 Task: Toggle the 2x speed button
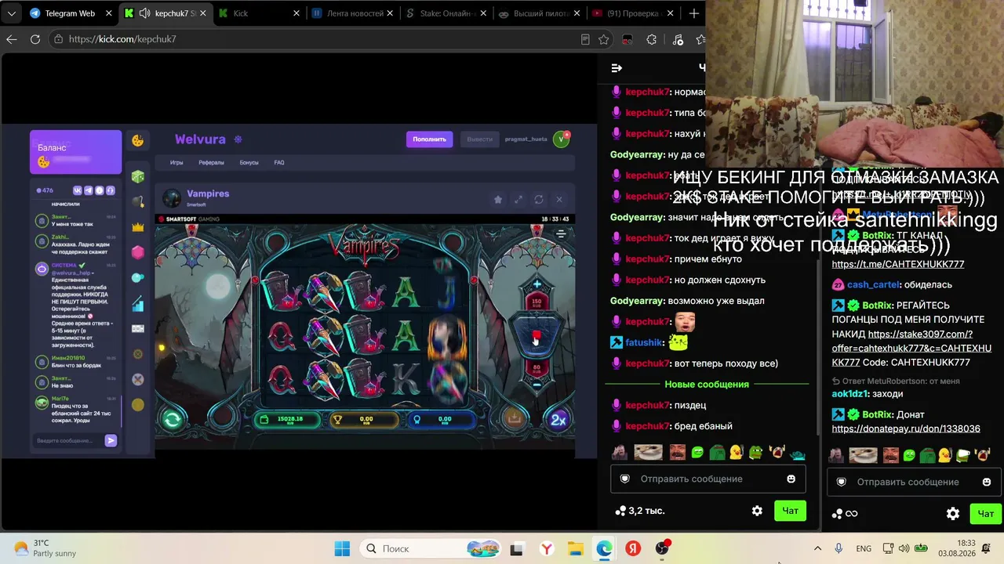point(558,420)
